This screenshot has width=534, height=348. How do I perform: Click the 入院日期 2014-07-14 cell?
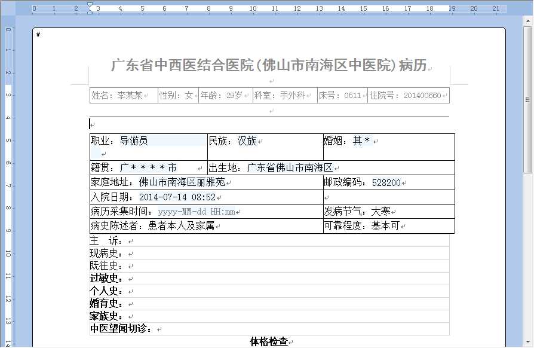click(x=207, y=197)
